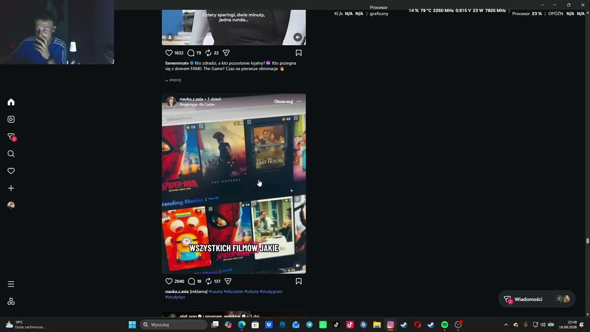Open the #studytips hashtag
Image resolution: width=590 pixels, height=332 pixels.
pos(175,297)
